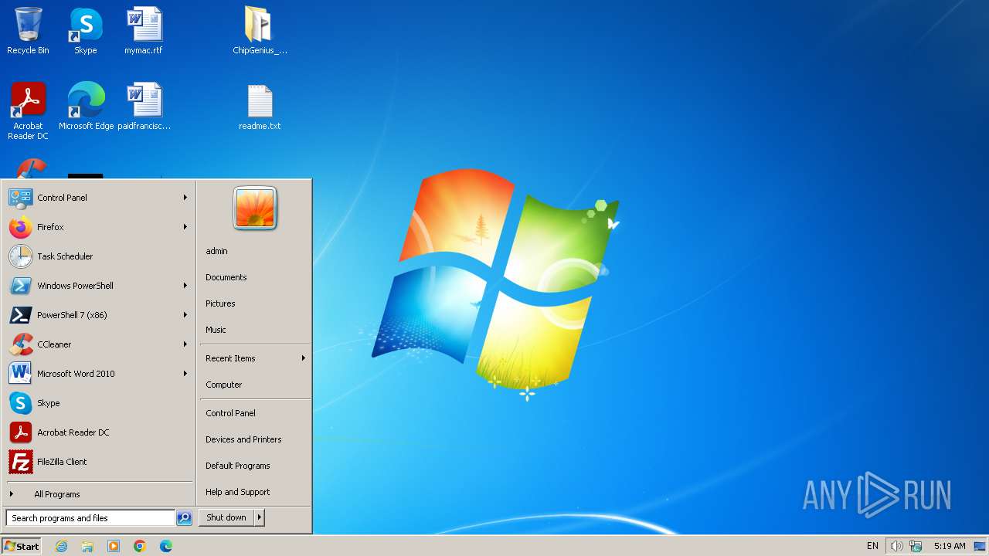
Task: Show All Programs list
Action: [98, 494]
